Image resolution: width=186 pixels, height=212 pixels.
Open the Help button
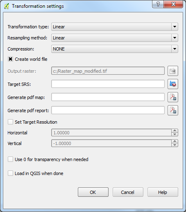(163, 192)
